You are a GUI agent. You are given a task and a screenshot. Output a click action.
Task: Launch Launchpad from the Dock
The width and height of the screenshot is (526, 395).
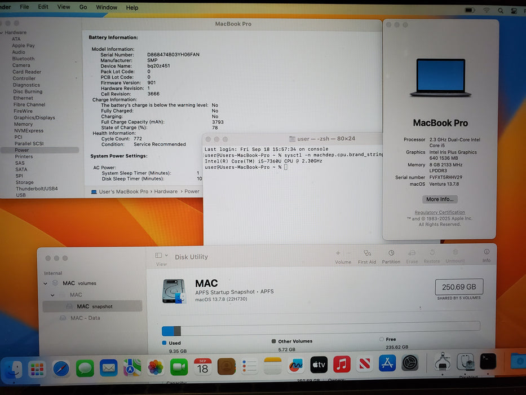click(37, 369)
